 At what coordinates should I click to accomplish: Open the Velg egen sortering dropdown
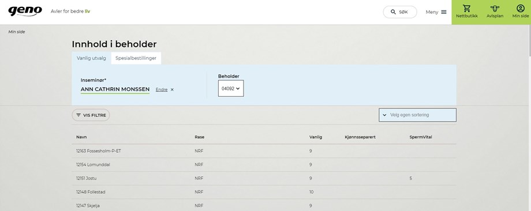[x=417, y=115]
